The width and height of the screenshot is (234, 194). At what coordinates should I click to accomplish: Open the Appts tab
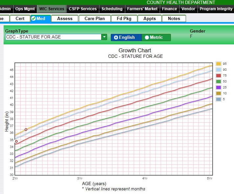[x=150, y=19]
